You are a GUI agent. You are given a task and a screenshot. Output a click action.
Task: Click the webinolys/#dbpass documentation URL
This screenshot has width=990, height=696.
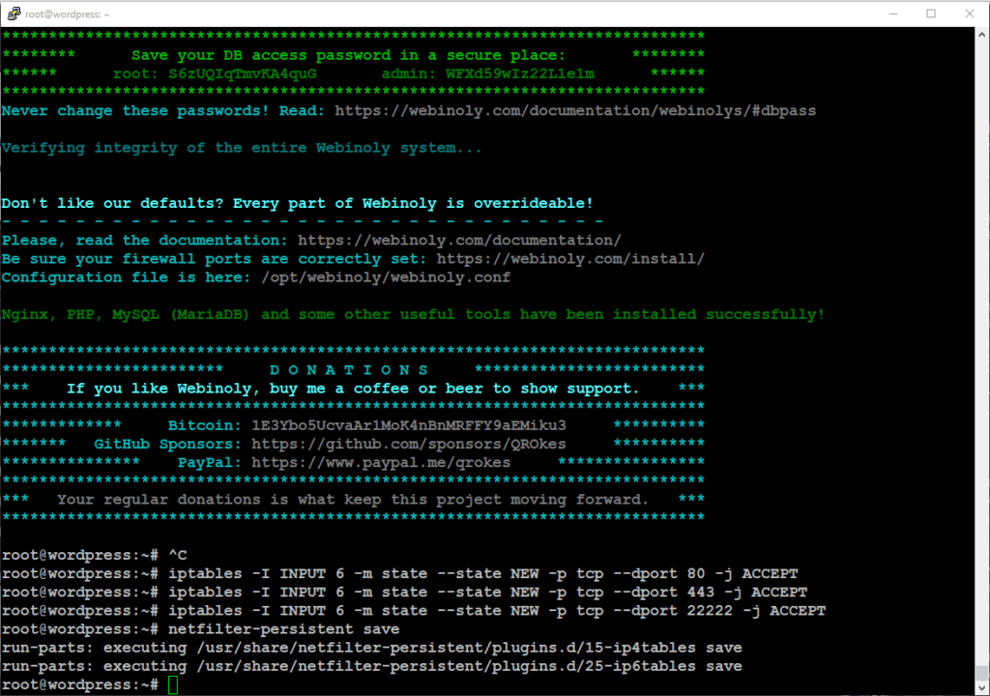575,111
